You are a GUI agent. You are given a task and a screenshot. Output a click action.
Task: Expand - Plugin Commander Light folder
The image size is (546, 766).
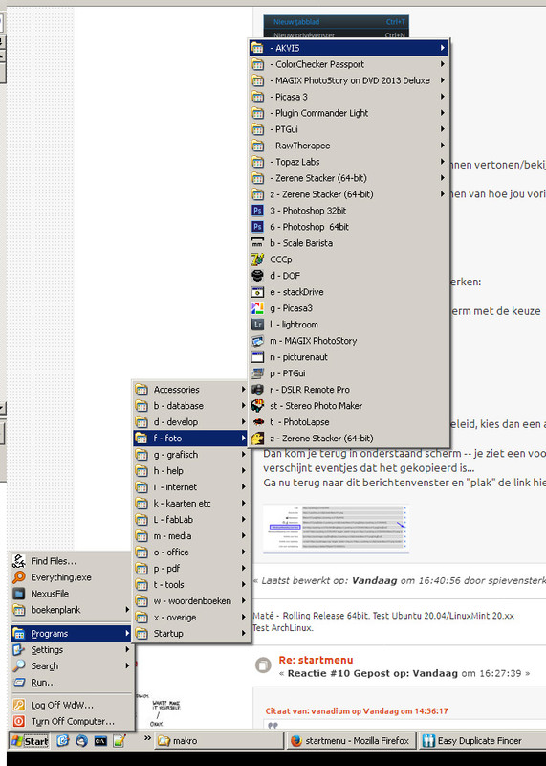click(349, 113)
